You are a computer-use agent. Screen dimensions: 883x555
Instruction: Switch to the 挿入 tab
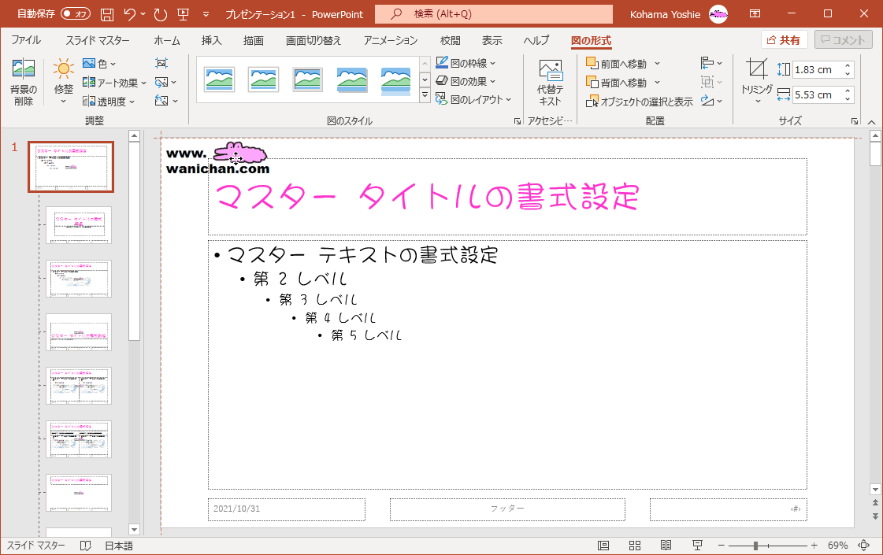(x=212, y=40)
